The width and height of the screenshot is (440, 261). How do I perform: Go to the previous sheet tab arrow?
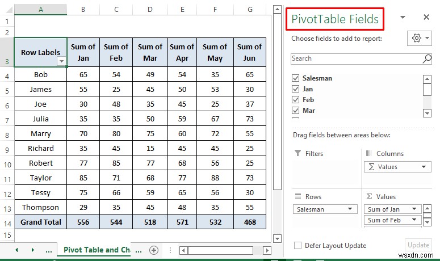tap(16, 250)
